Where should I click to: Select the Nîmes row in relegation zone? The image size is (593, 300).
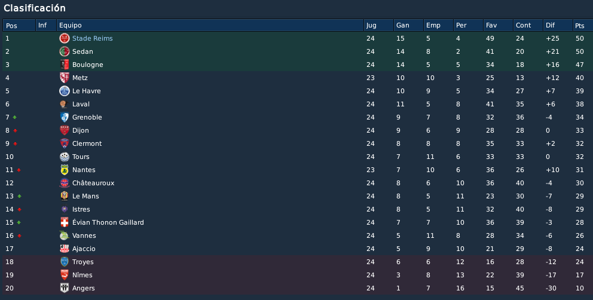[298, 275]
